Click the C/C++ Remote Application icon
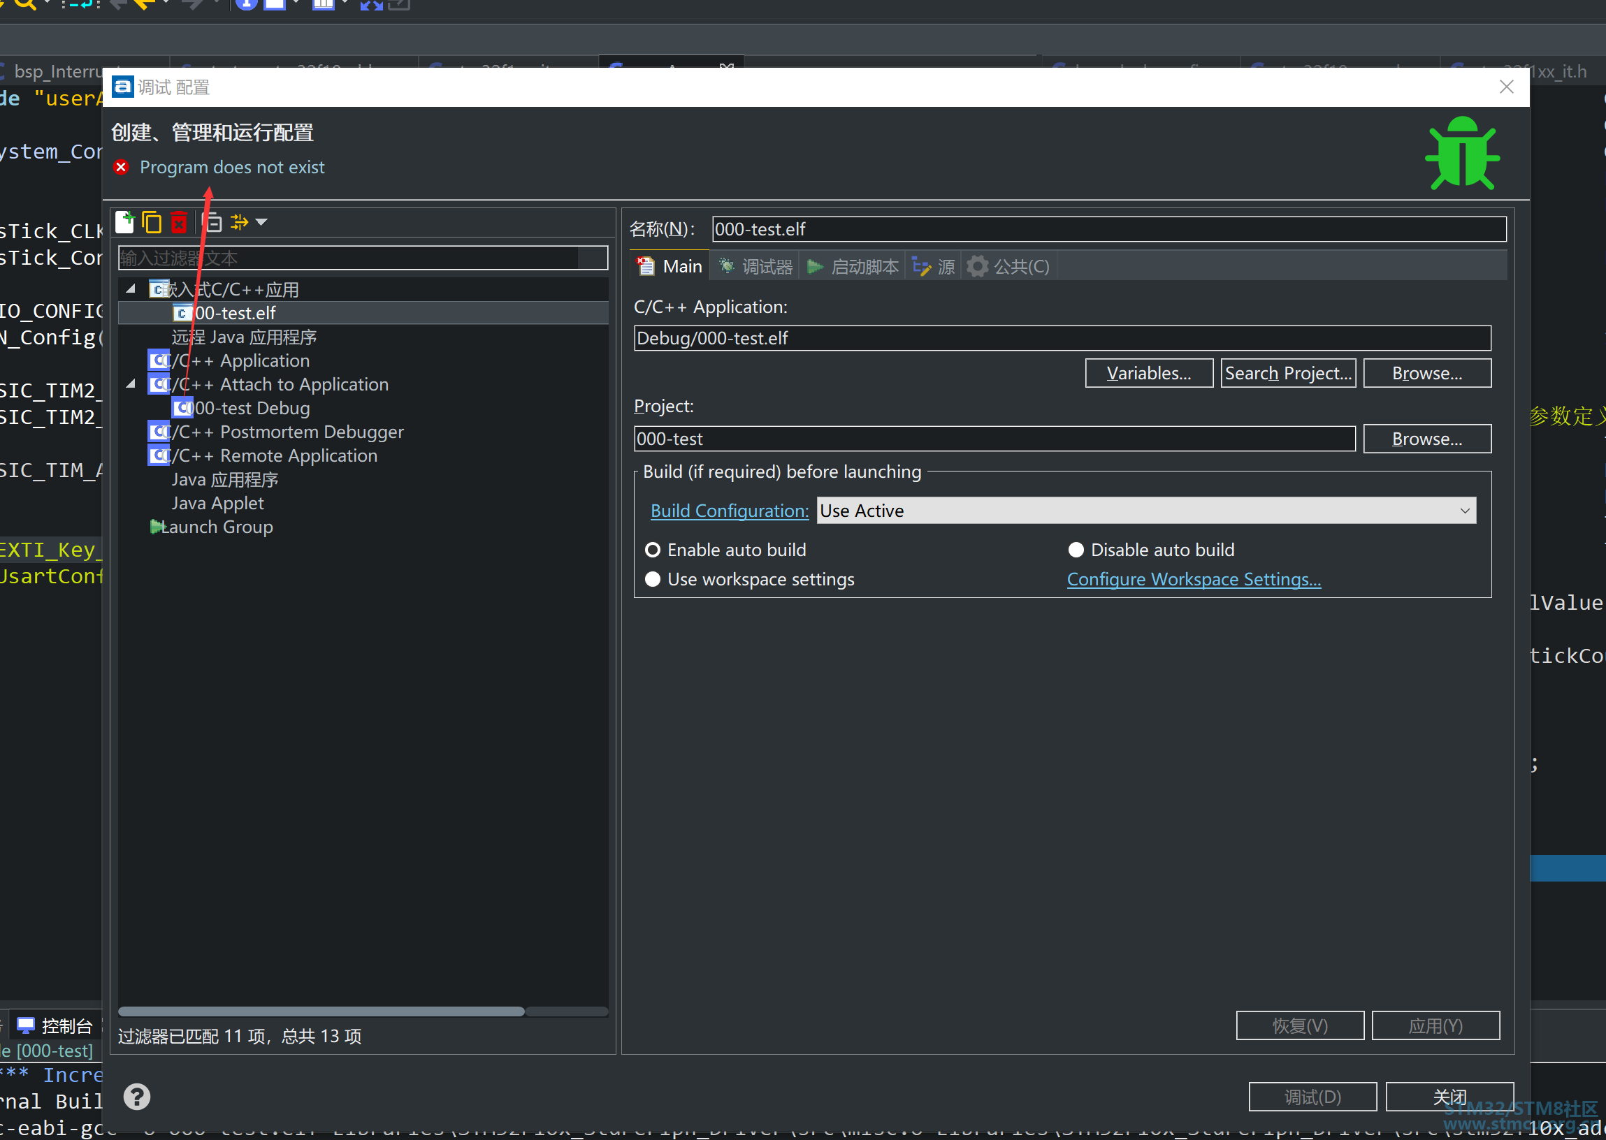Viewport: 1606px width, 1140px height. coord(159,455)
